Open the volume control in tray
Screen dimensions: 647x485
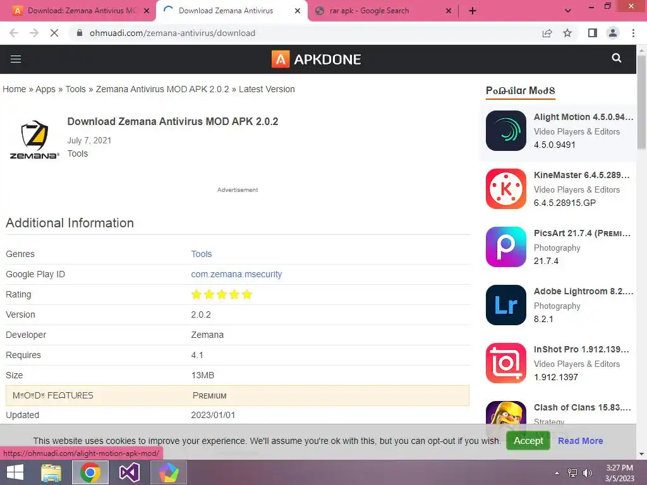(x=587, y=473)
